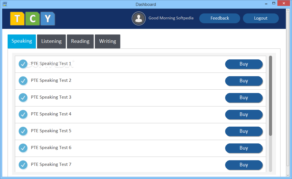The width and height of the screenshot is (292, 179).
Task: Select the 'PTE Speaking Test 4' label
Action: pyautogui.click(x=51, y=114)
